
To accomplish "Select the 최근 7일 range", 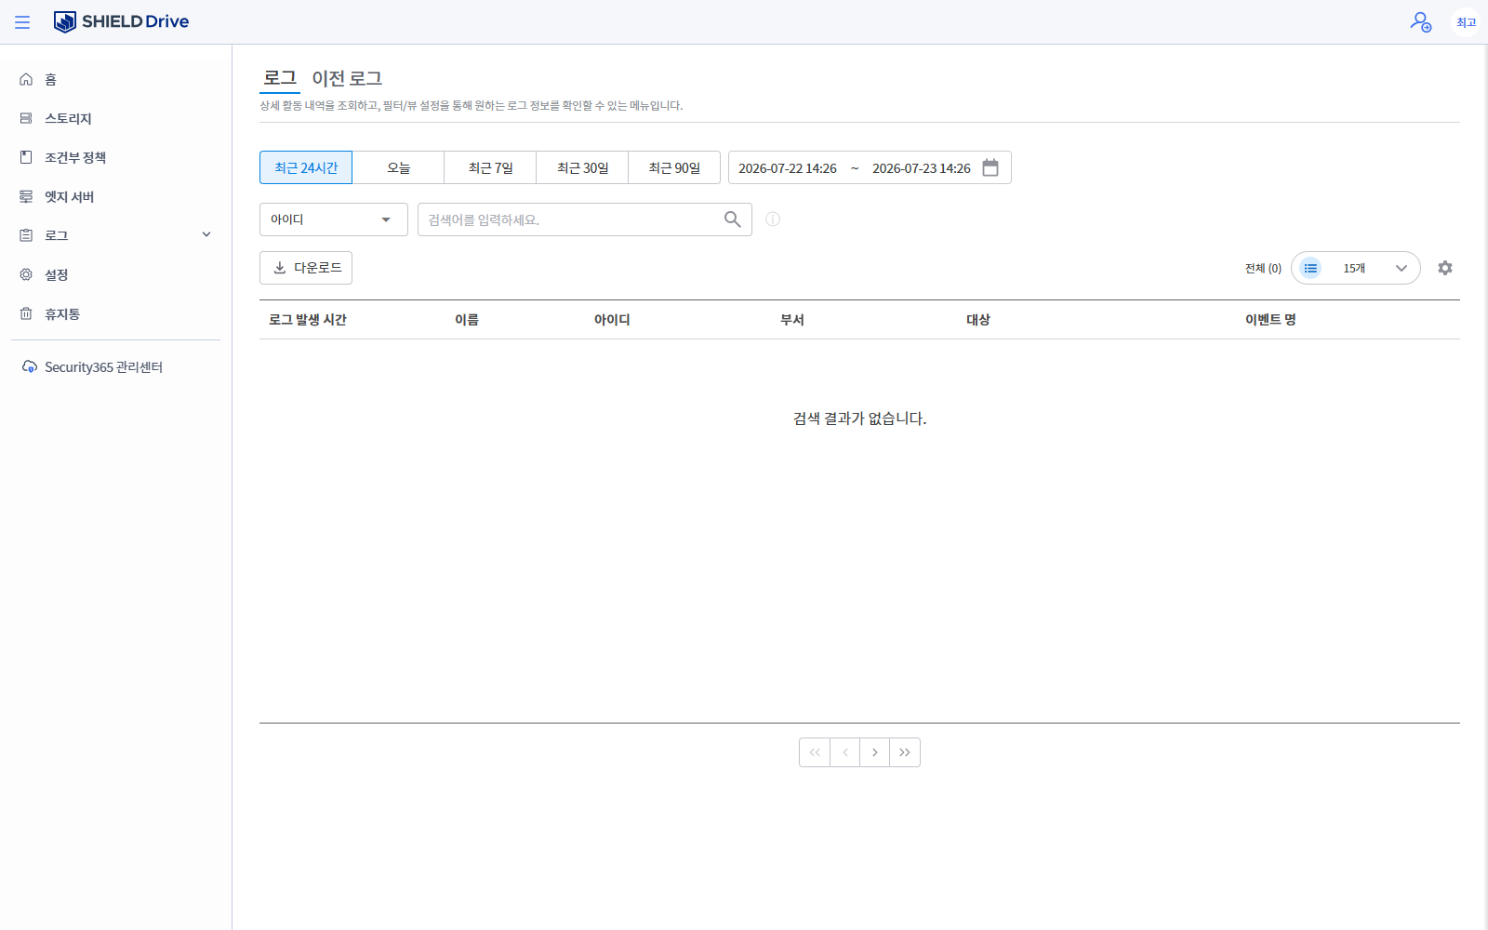I will (490, 167).
